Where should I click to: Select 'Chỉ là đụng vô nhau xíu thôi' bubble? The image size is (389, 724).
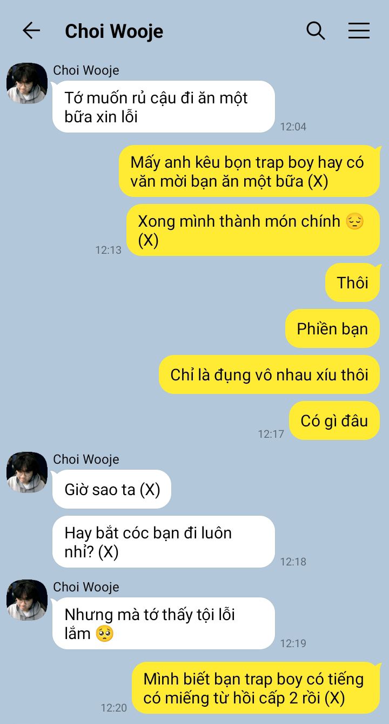[269, 374]
